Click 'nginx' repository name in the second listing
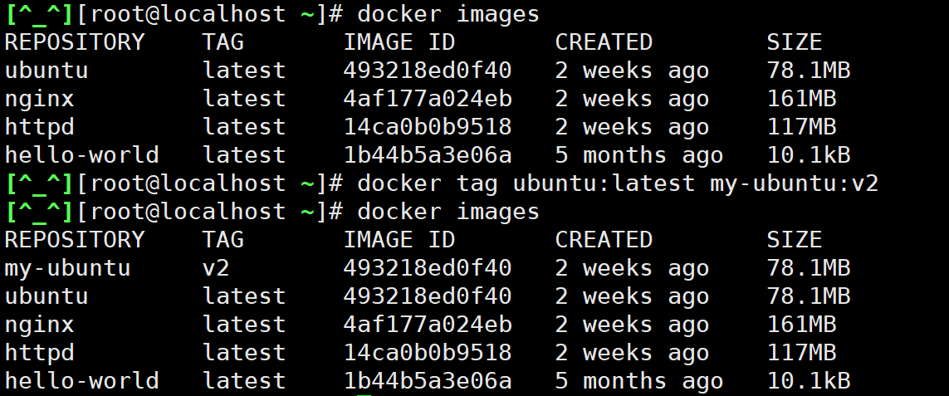 (x=39, y=325)
